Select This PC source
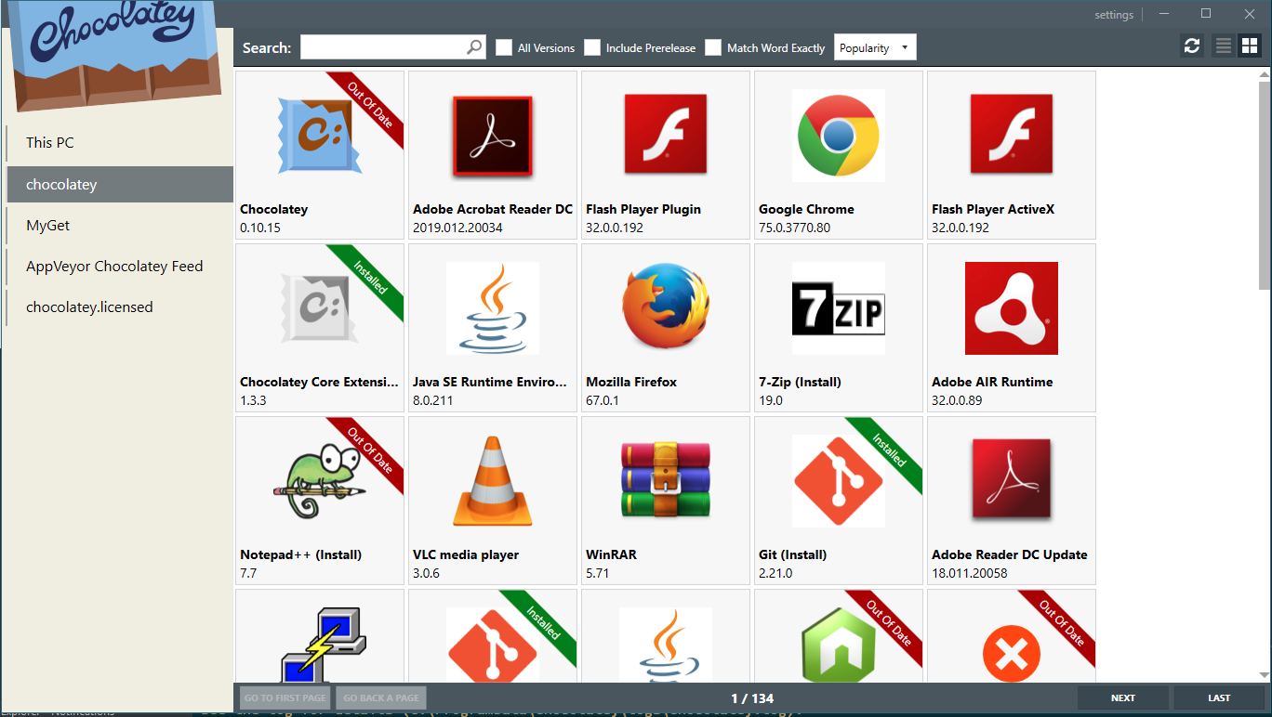This screenshot has height=717, width=1272. point(119,142)
